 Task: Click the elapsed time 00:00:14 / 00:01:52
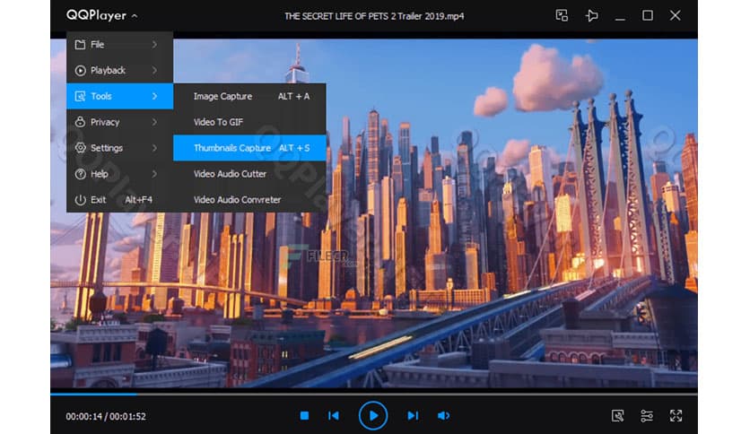pyautogui.click(x=106, y=416)
